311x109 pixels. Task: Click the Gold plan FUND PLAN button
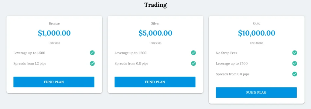[256, 92]
